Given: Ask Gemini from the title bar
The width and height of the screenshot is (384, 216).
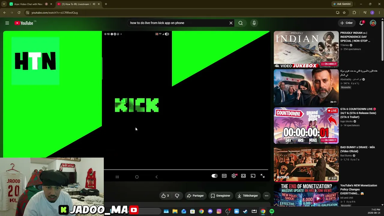Looking at the screenshot, I should click(342, 4).
